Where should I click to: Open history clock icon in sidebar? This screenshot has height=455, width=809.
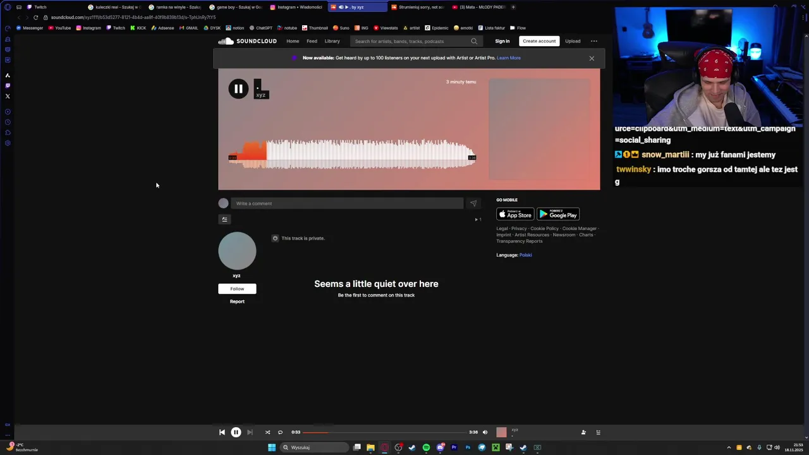click(8, 122)
